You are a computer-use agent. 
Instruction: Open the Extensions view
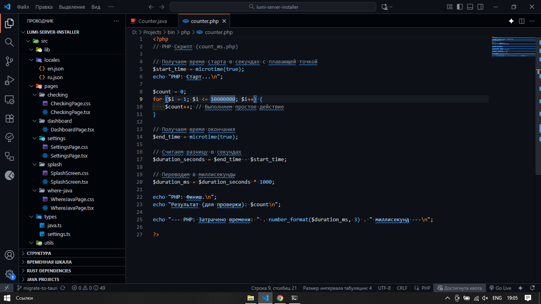pos(9,118)
